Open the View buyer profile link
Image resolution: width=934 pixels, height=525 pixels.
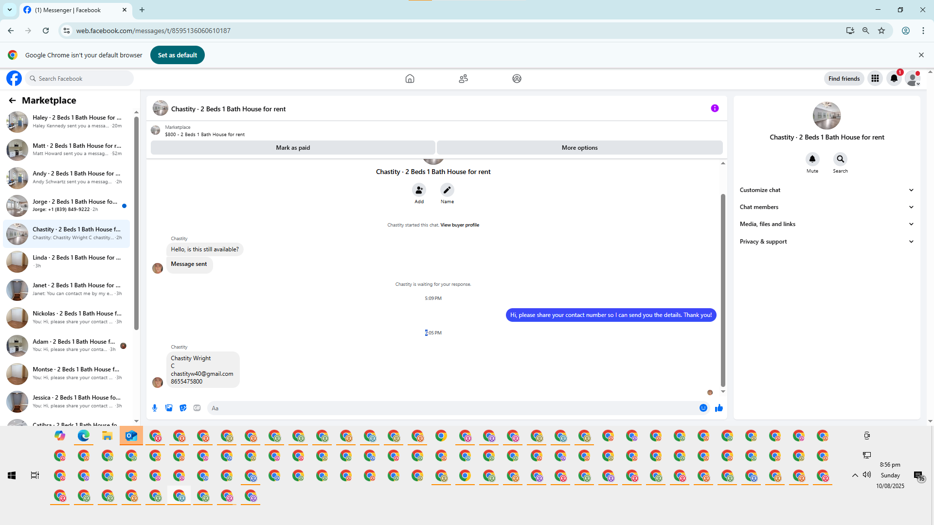tap(460, 225)
